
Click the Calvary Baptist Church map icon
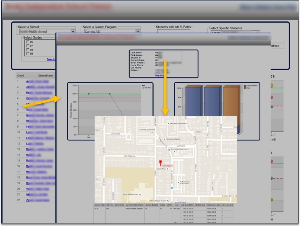[168, 201]
